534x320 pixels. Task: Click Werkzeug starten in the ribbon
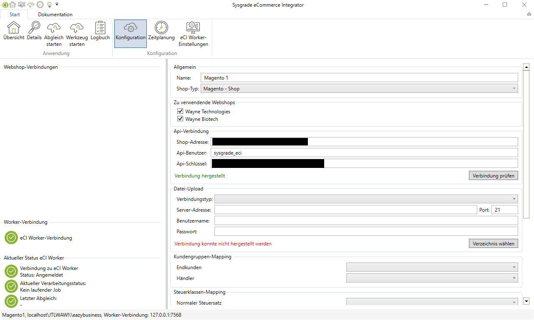click(x=77, y=34)
